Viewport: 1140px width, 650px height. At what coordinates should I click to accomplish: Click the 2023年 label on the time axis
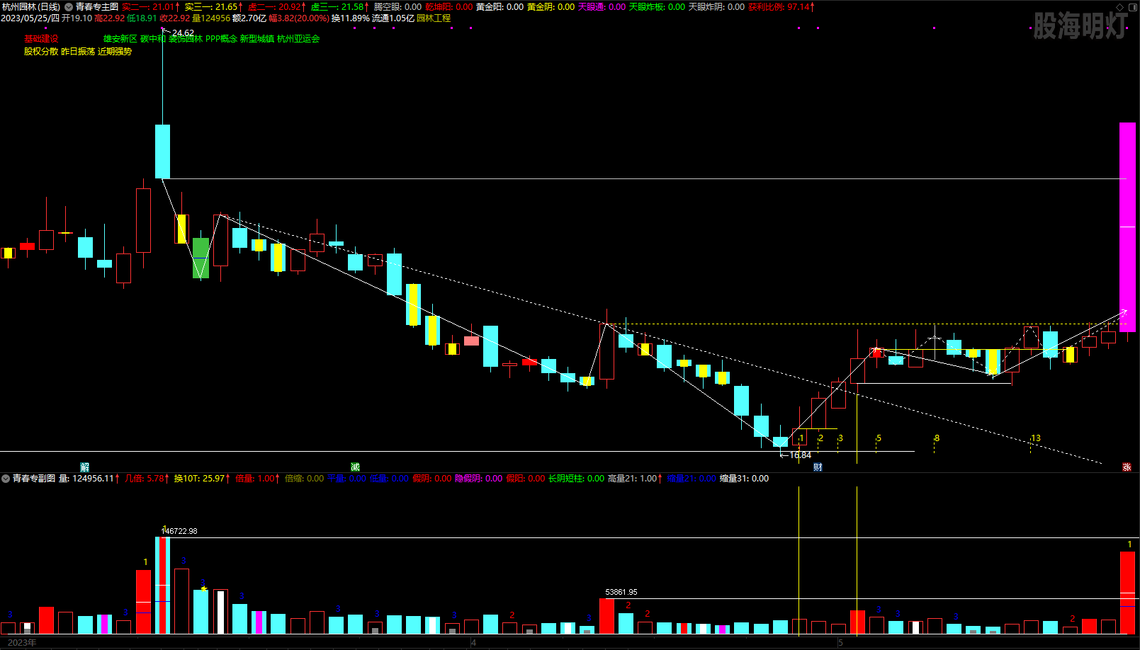(22, 643)
